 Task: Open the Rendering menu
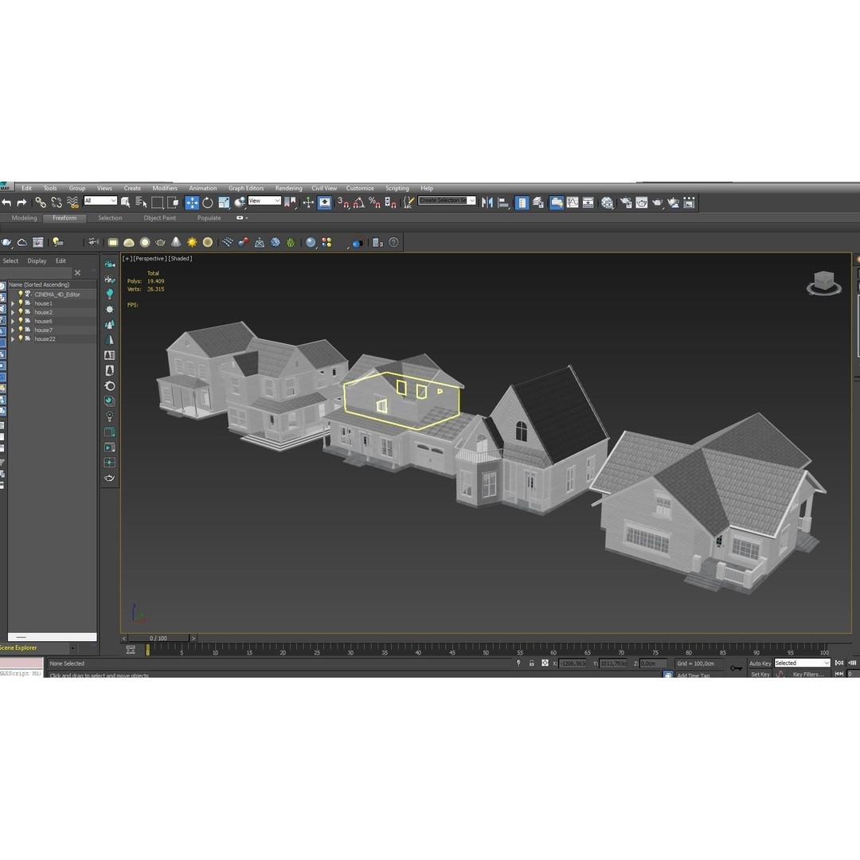coord(288,188)
